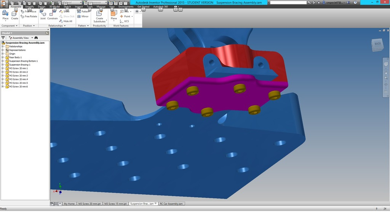The image size is (390, 219).
Task: Expand M3 Screw 20 mm:1 node
Action: click(3, 68)
